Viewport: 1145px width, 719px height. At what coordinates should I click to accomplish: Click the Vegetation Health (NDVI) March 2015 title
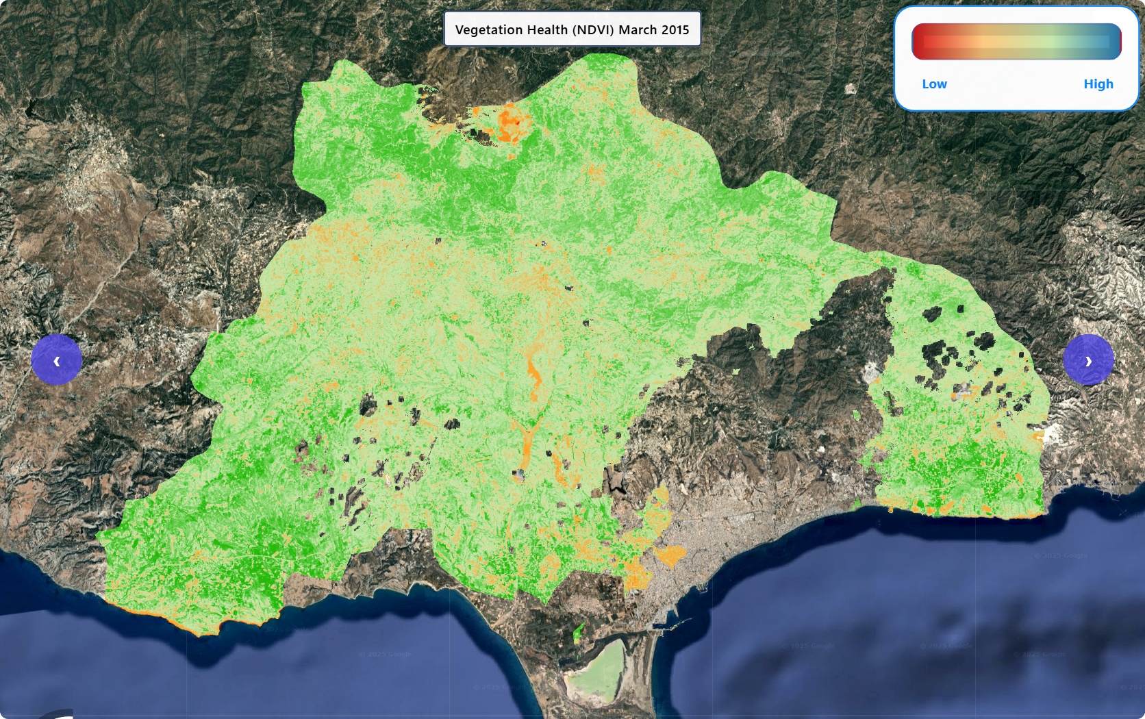click(x=572, y=29)
